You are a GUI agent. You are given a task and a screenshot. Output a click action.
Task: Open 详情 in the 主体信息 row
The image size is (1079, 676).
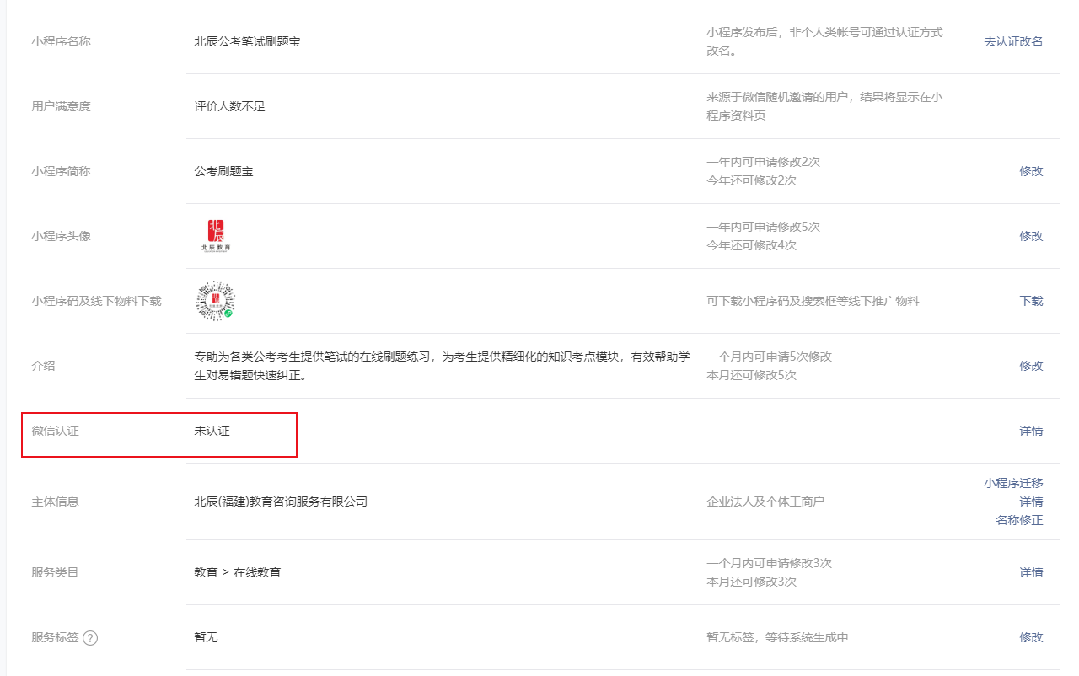[1031, 502]
